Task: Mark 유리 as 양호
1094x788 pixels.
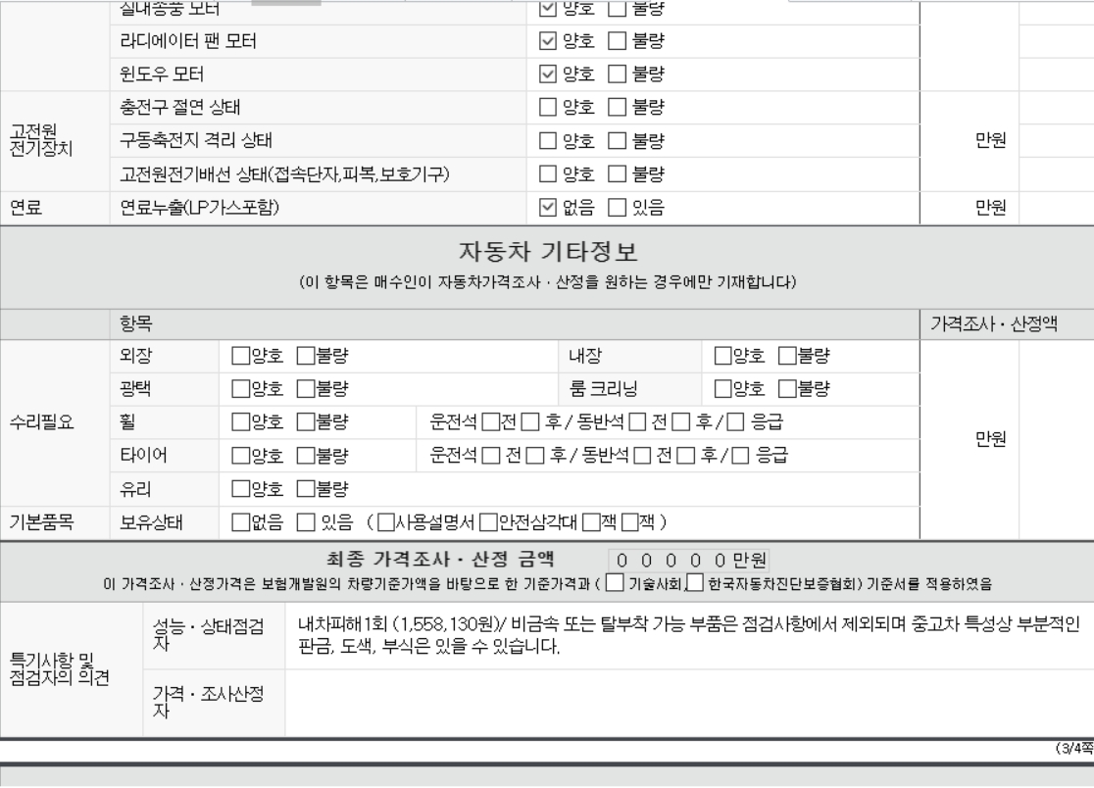Action: [240, 489]
